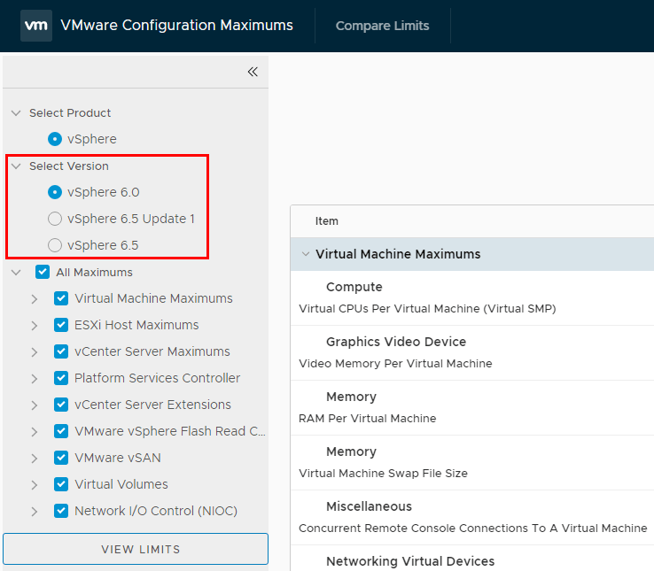The height and width of the screenshot is (571, 654).
Task: Click VMware Configuration Maximums title
Action: [177, 26]
